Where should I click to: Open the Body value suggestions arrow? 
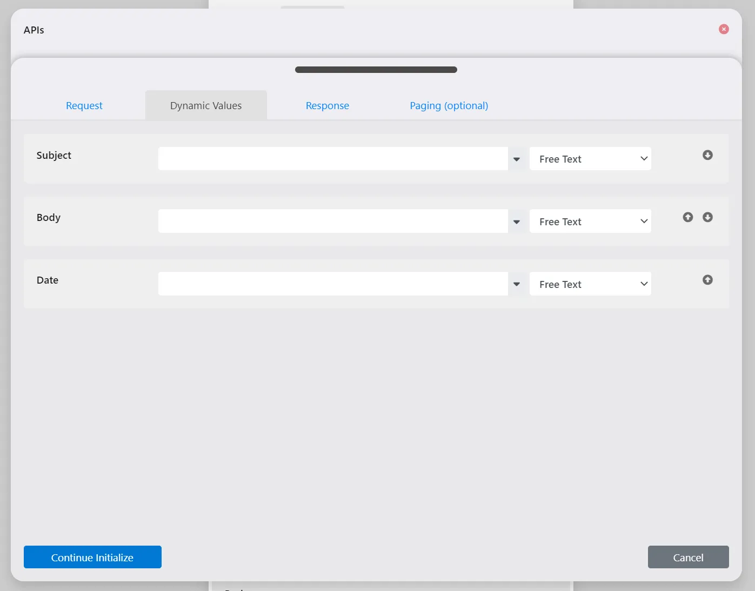click(x=517, y=221)
